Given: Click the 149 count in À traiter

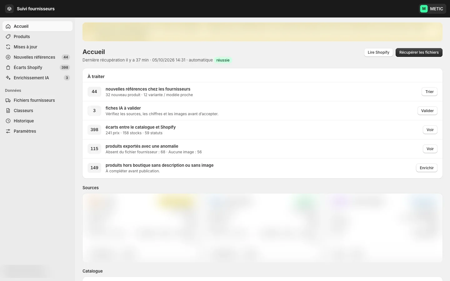Looking at the screenshot, I should 94,168.
